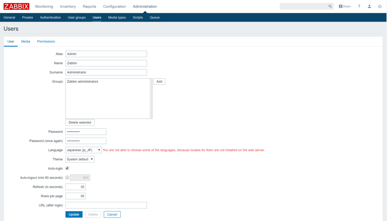Click the Cancel button
Screen dimensions: 387x221
point(112,214)
